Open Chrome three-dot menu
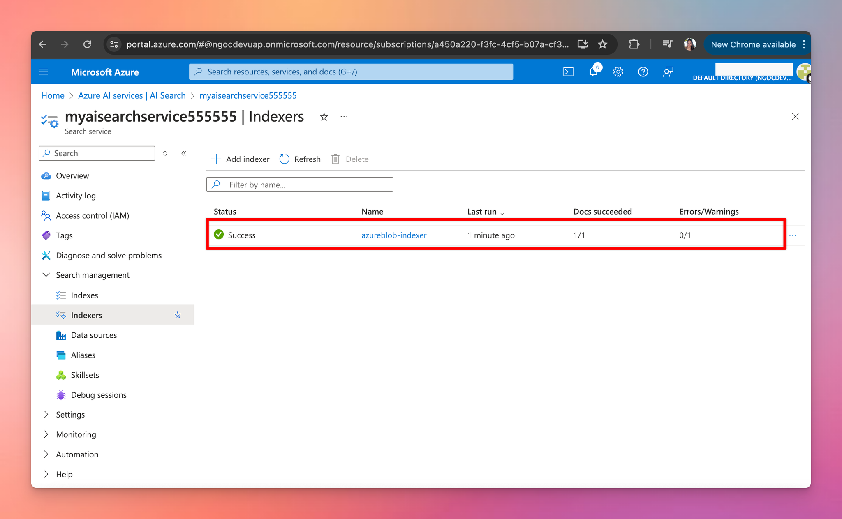The width and height of the screenshot is (842, 519). (x=804, y=44)
